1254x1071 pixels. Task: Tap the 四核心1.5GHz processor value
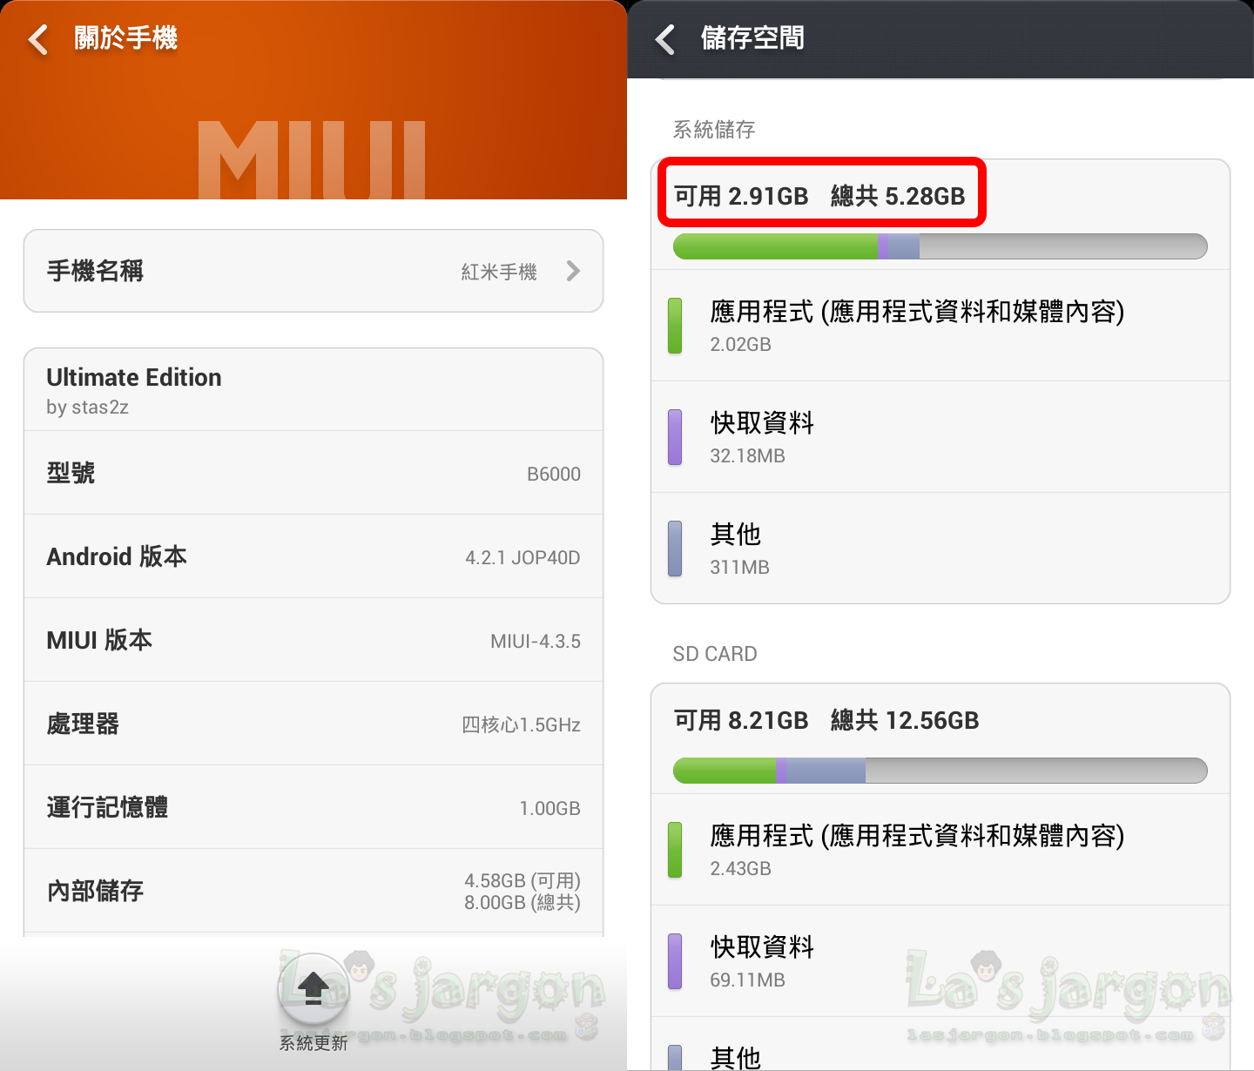tap(521, 724)
